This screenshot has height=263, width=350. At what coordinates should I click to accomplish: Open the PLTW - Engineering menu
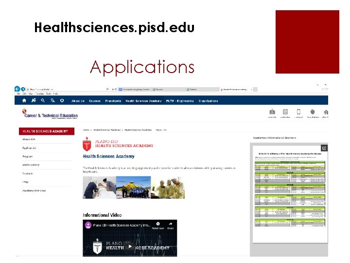point(180,101)
